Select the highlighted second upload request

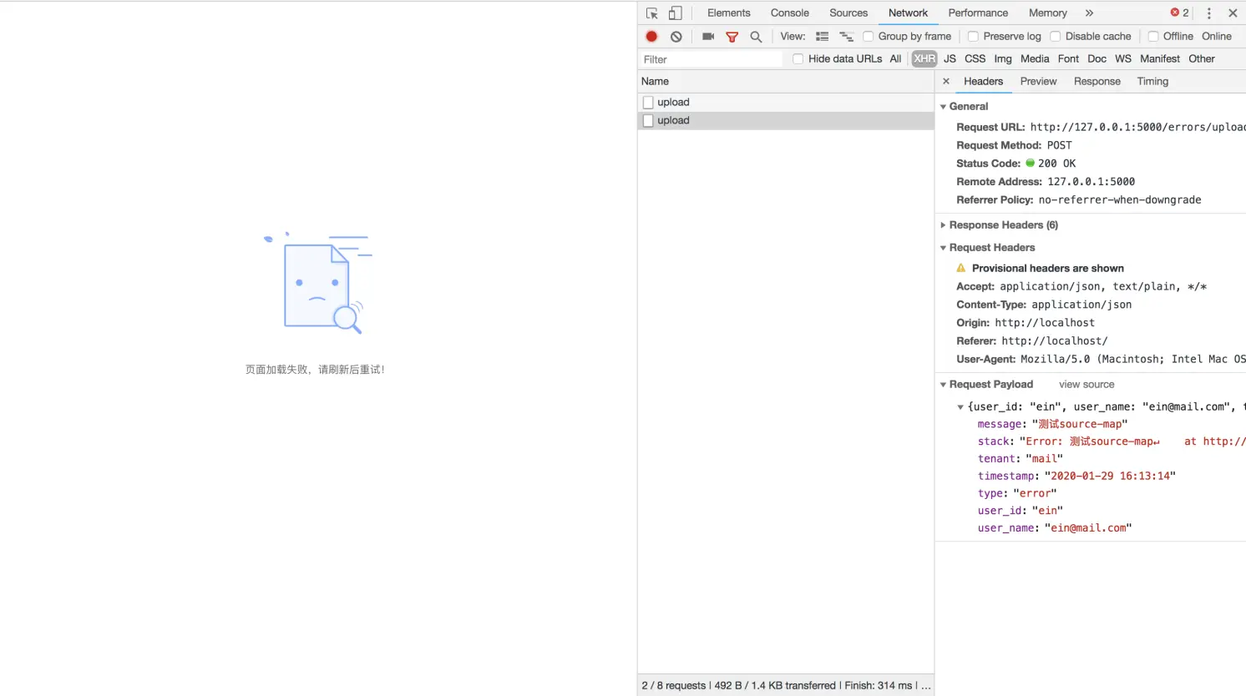(x=786, y=121)
